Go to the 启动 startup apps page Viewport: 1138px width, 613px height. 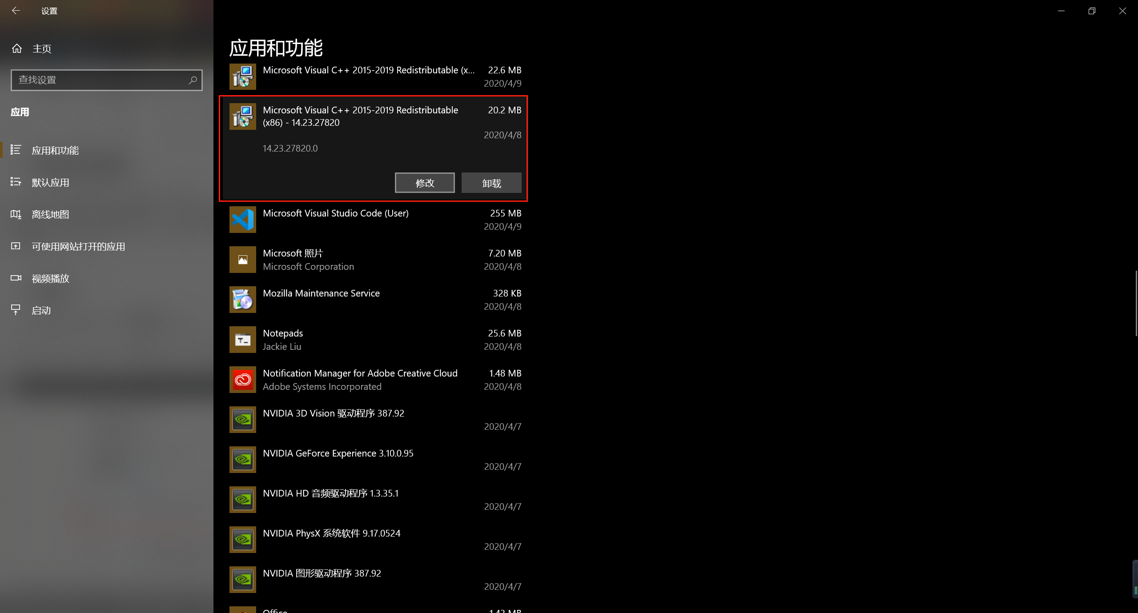(x=41, y=311)
